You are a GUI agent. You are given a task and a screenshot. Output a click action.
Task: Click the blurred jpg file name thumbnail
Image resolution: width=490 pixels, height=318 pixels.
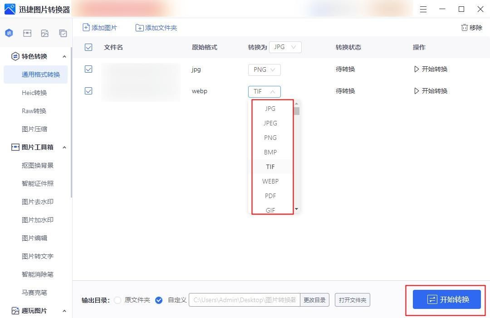[141, 82]
